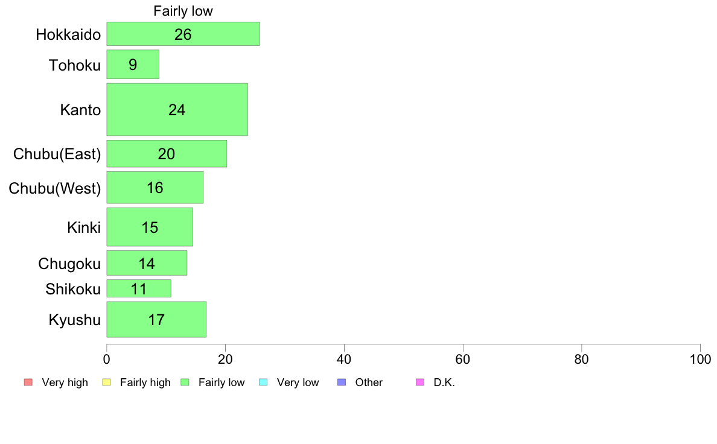Select the Tohoku bar showing 9

(133, 65)
